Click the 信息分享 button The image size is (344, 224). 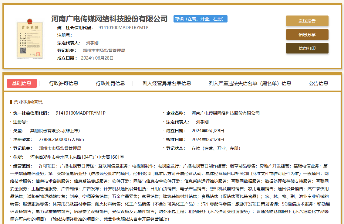point(307,35)
